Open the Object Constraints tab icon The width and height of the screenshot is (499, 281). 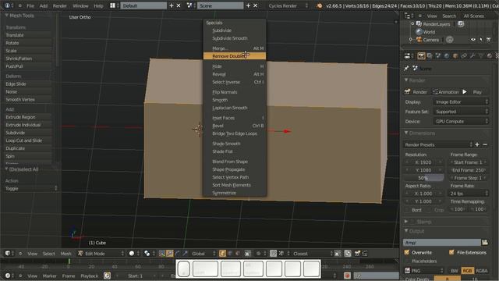click(x=464, y=56)
